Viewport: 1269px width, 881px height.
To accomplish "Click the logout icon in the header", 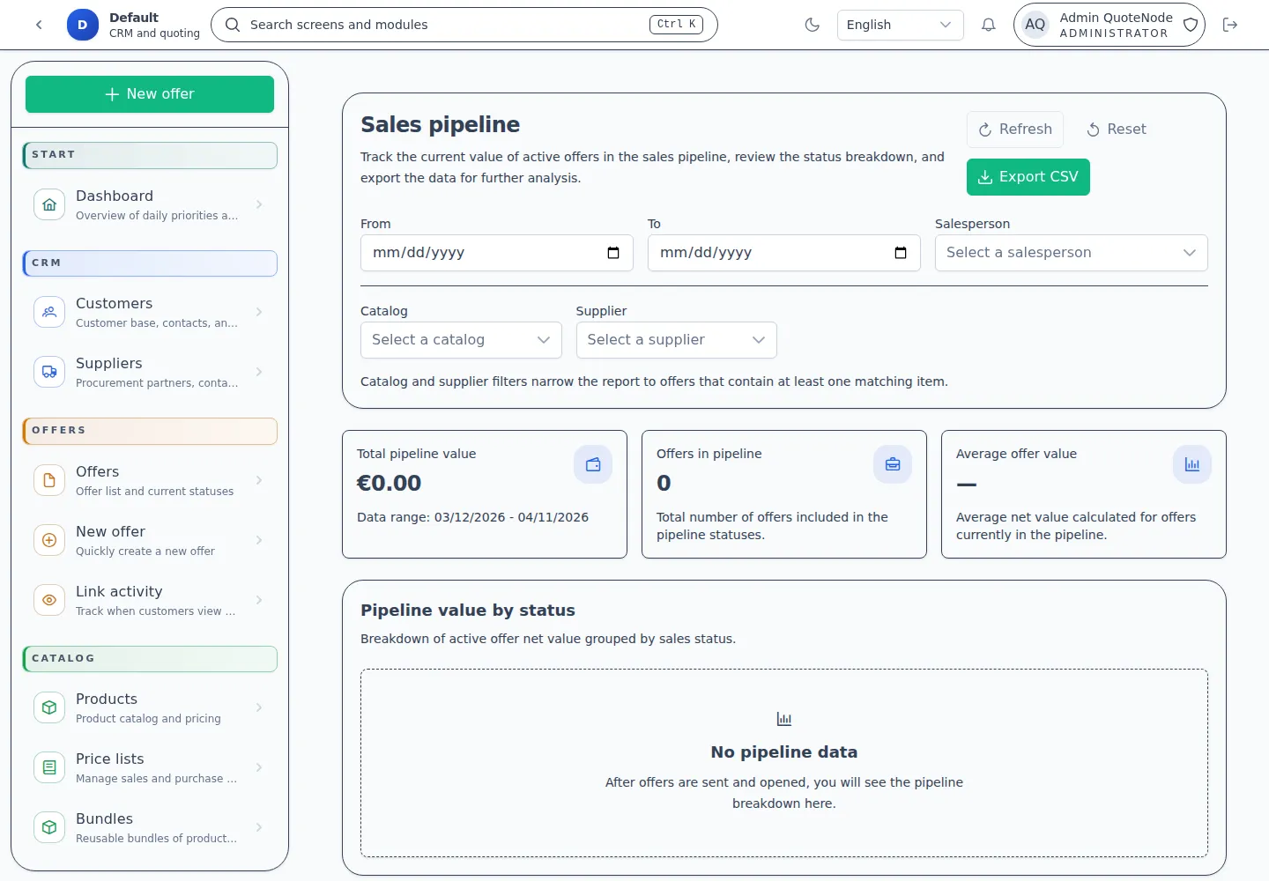I will tap(1230, 25).
